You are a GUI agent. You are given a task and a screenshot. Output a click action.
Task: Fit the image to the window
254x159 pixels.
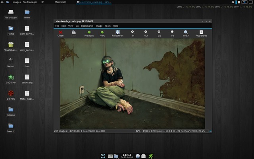click(172, 33)
